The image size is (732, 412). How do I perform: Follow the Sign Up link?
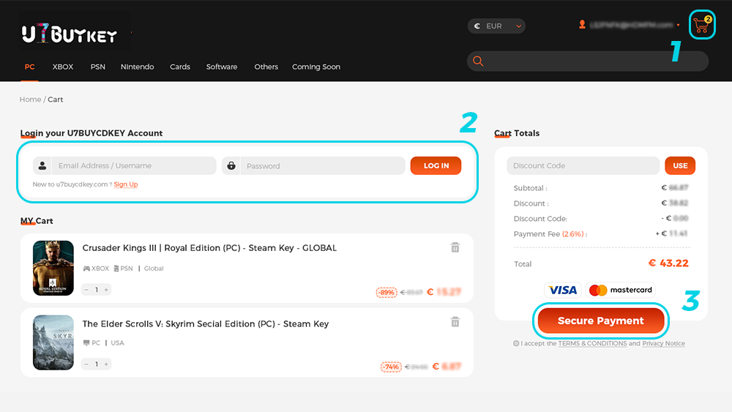click(126, 184)
